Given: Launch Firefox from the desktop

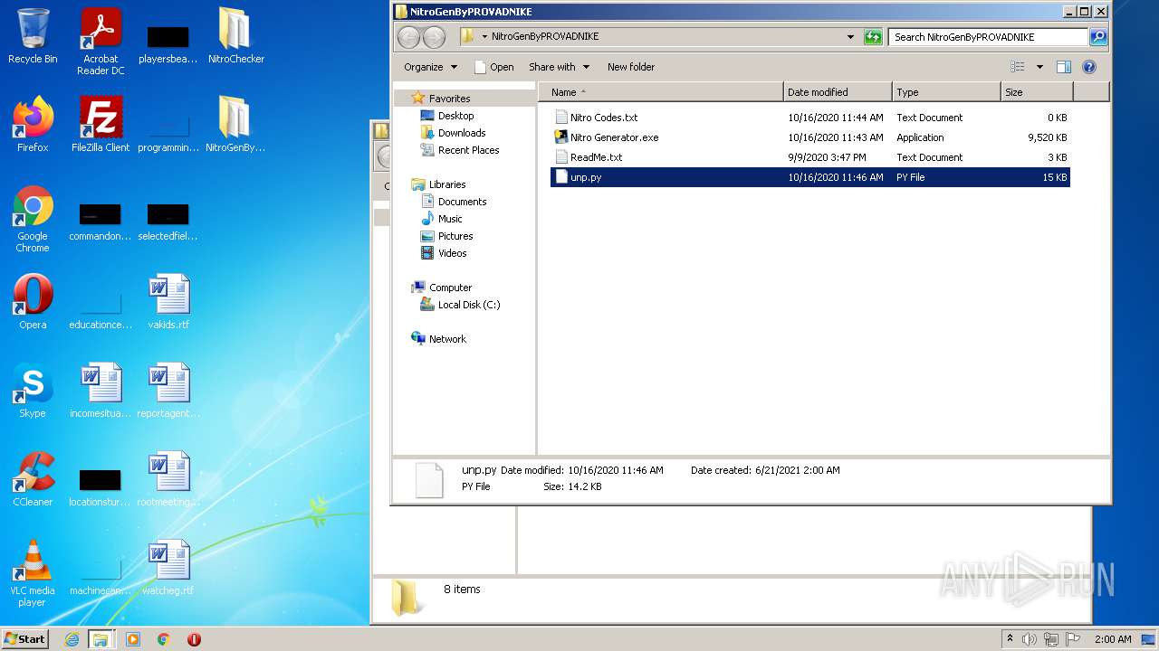Looking at the screenshot, I should pyautogui.click(x=33, y=125).
